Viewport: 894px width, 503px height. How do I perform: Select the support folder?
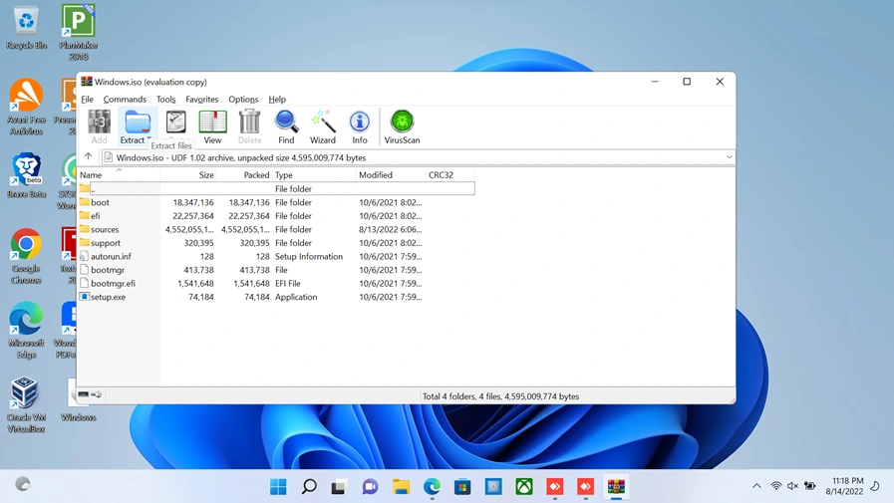pyautogui.click(x=276, y=243)
